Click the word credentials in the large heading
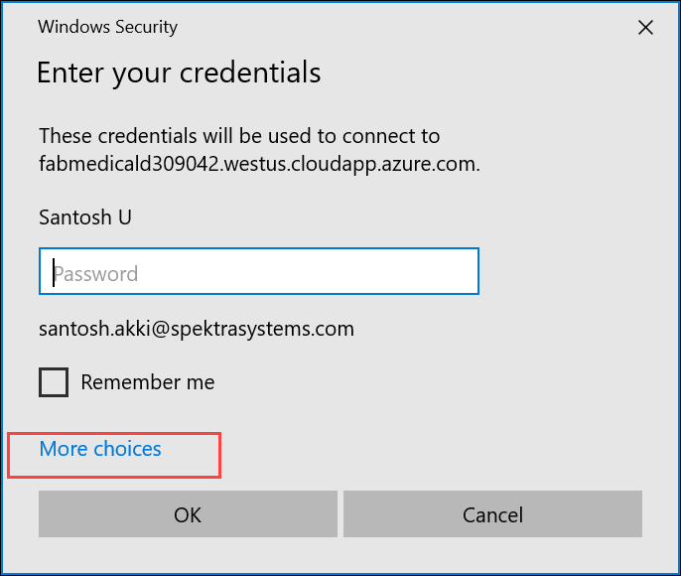 [x=250, y=72]
